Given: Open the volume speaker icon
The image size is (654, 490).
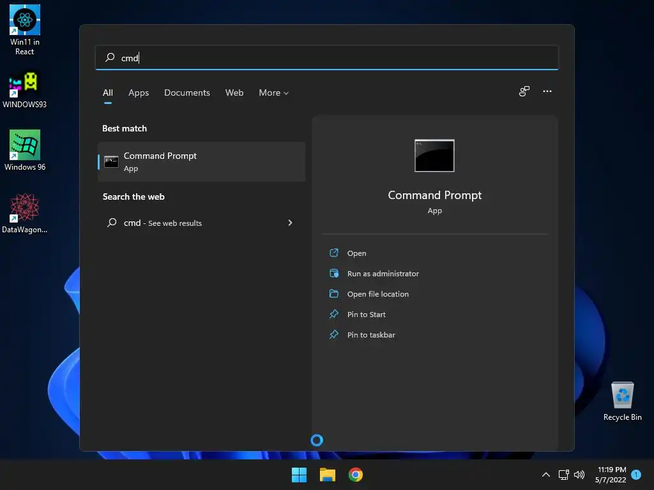Looking at the screenshot, I should point(579,475).
